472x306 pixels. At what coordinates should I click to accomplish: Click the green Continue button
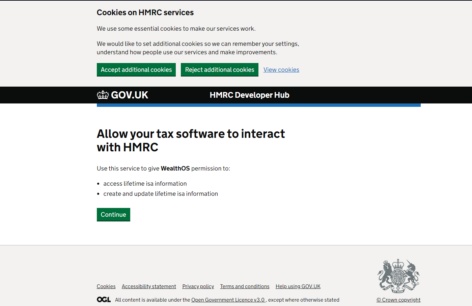(113, 214)
